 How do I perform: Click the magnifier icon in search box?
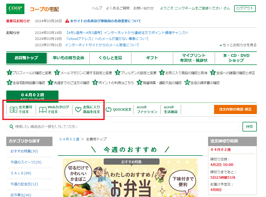point(11,127)
